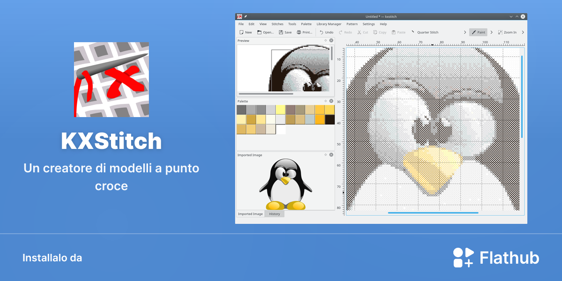Viewport: 562px width, 281px height.
Task: Float the Palette panel with diamond icon
Action: pyautogui.click(x=325, y=101)
